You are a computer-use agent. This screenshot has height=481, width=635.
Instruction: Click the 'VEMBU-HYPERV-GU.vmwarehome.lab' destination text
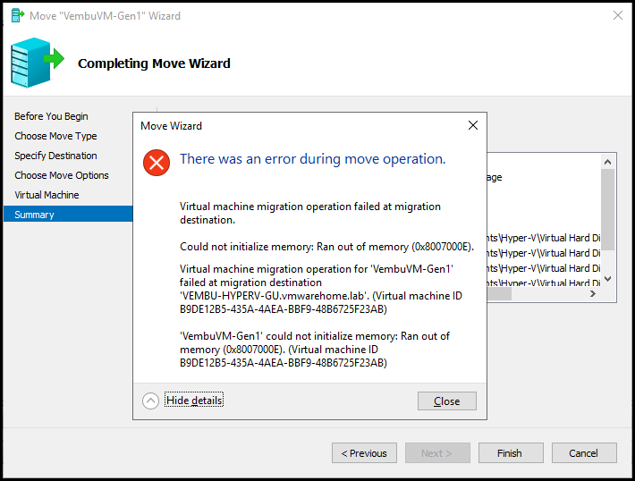point(275,296)
